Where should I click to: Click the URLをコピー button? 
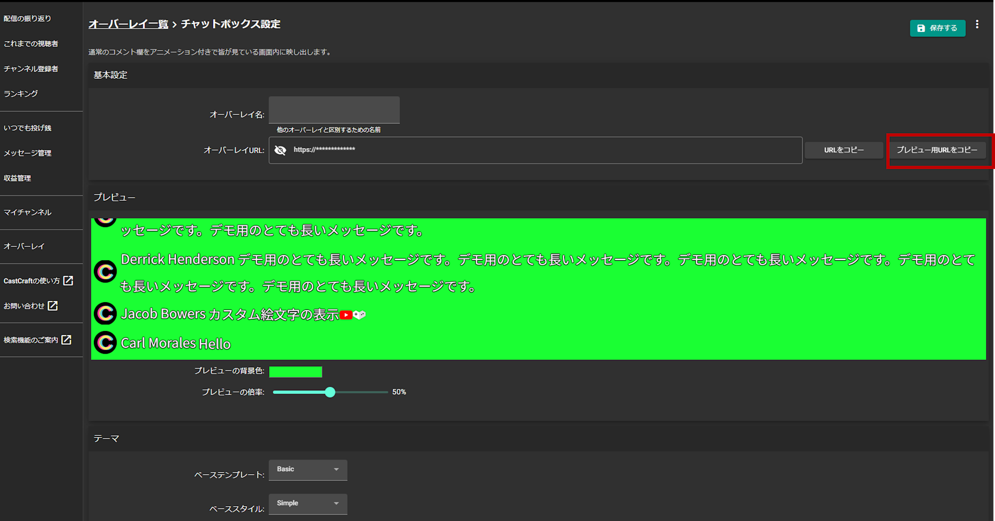click(843, 150)
